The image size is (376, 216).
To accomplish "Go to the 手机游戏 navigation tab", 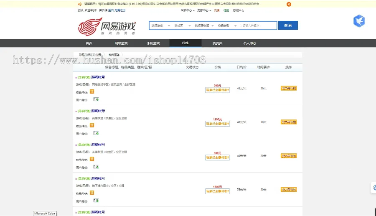I will click(x=153, y=43).
